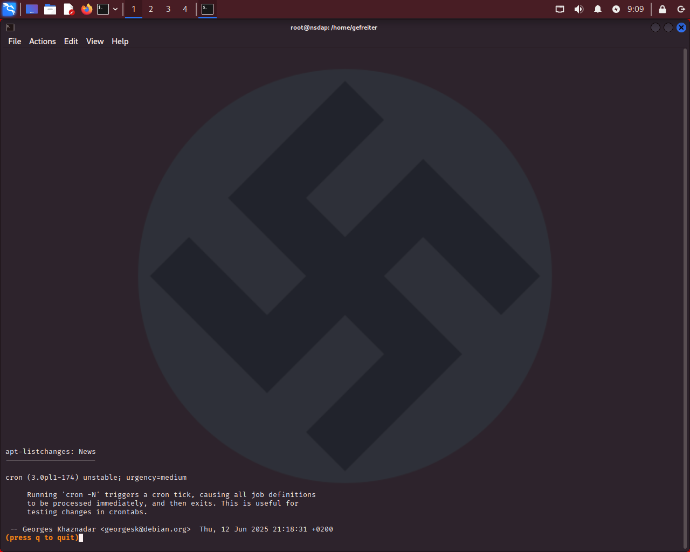
Task: Switch to workspace 4
Action: click(x=185, y=9)
